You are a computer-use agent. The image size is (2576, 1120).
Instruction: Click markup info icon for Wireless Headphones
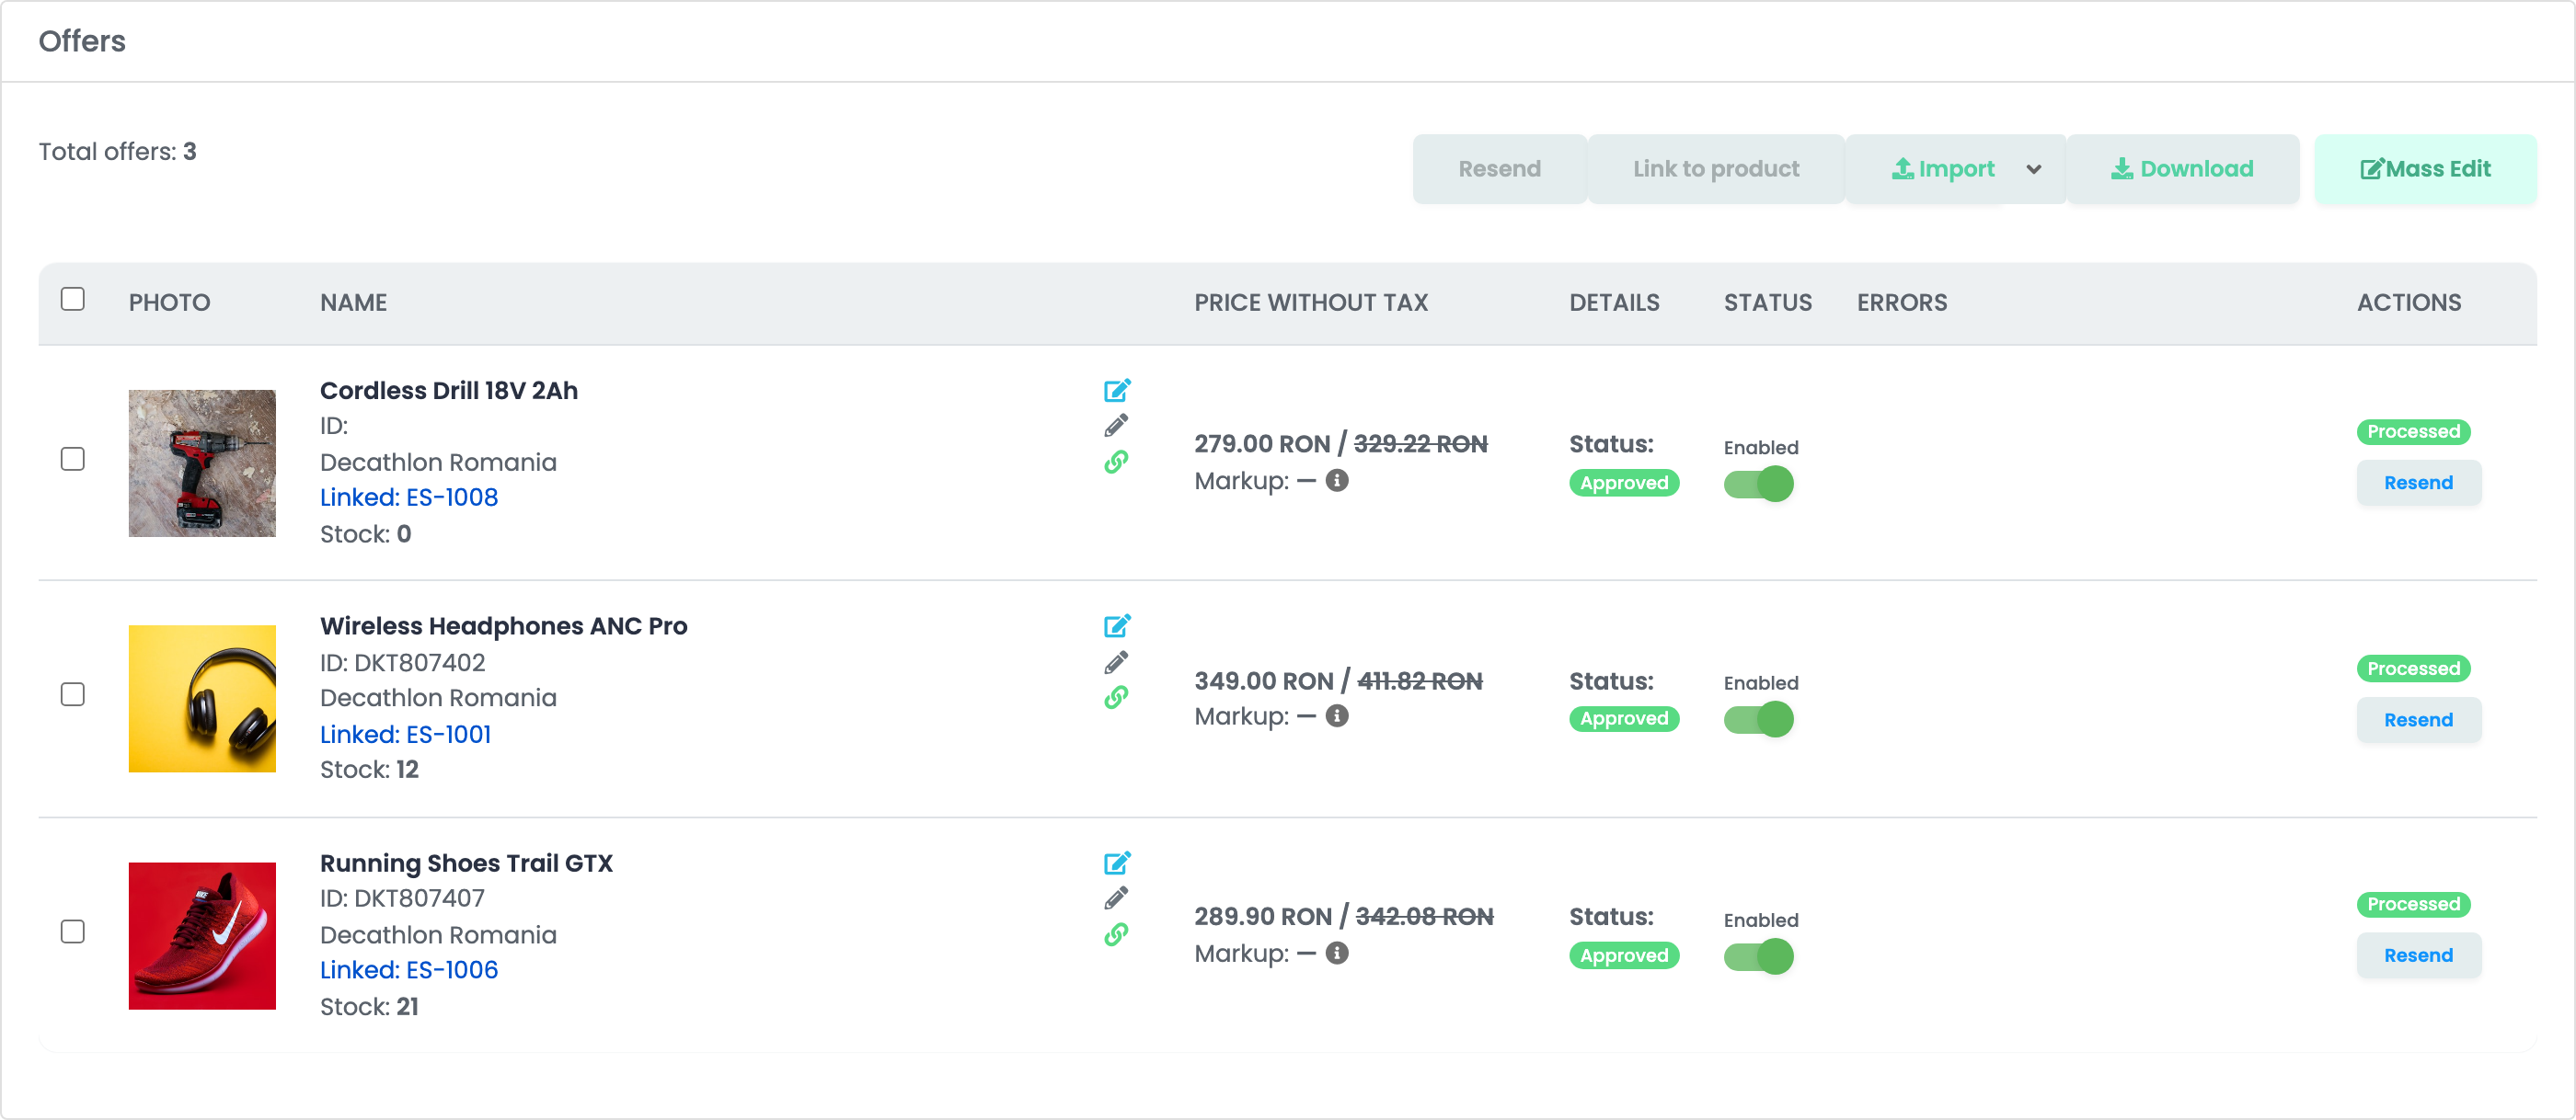click(x=1337, y=716)
